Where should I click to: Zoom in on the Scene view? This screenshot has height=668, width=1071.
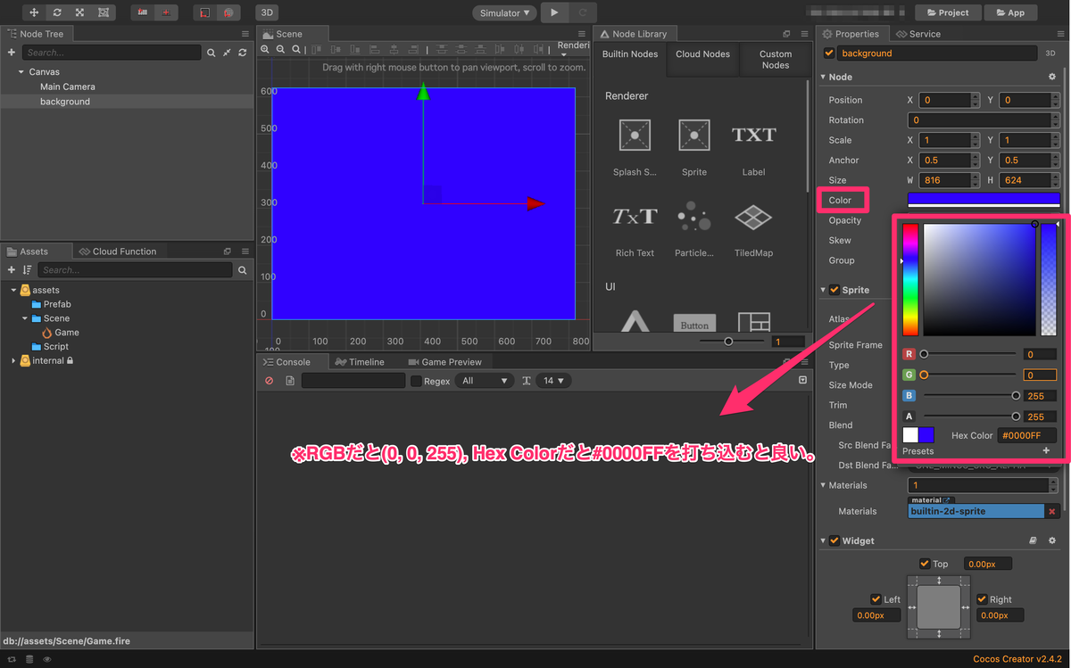pos(265,50)
